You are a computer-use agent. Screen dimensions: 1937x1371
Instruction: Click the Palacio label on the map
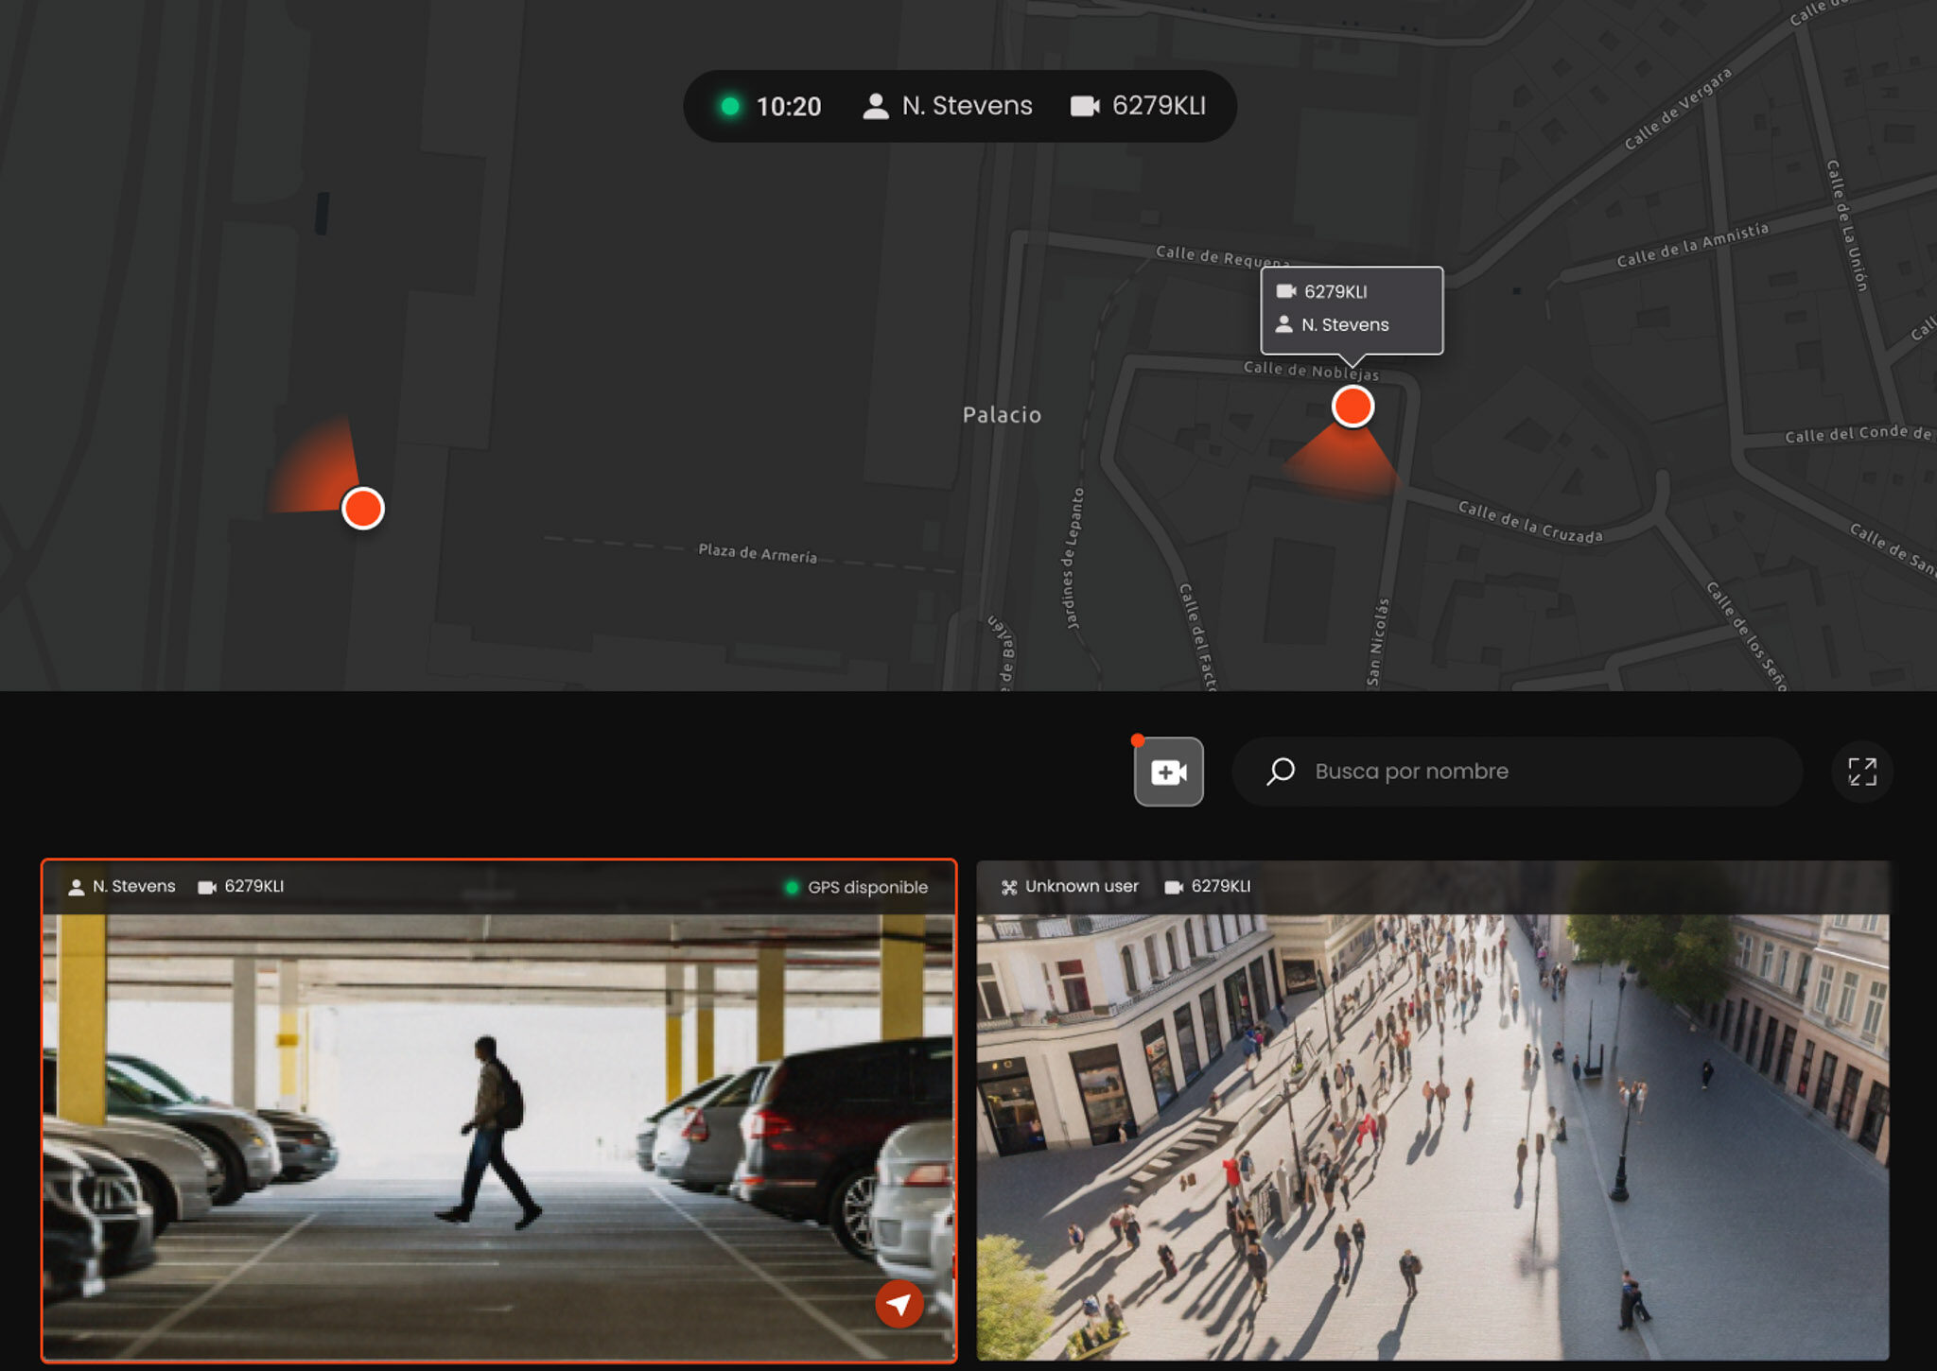1002,414
